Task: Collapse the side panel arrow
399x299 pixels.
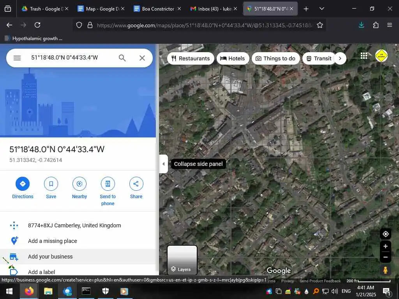Action: tap(163, 164)
